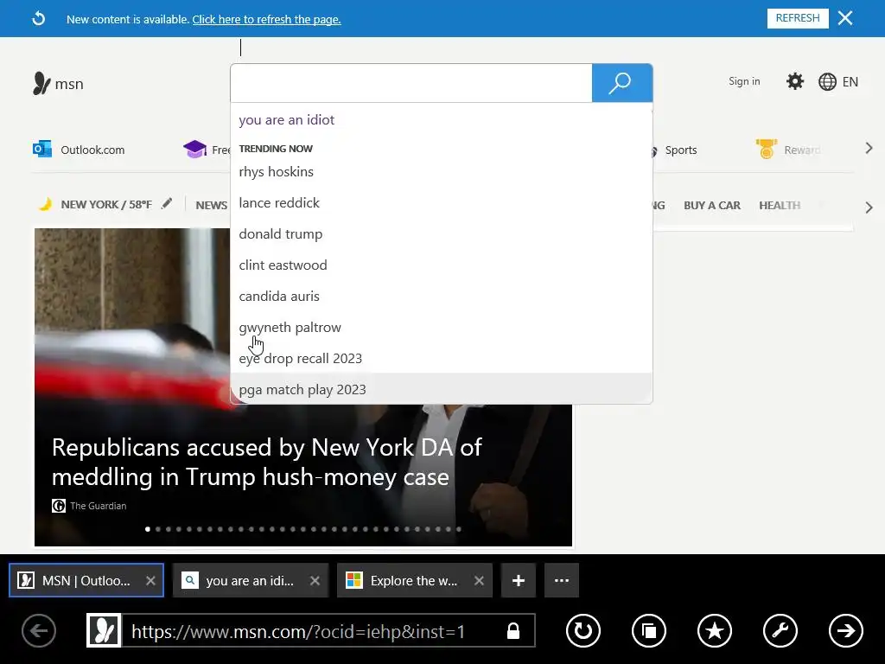Click the Rewards medal icon

coord(766,149)
